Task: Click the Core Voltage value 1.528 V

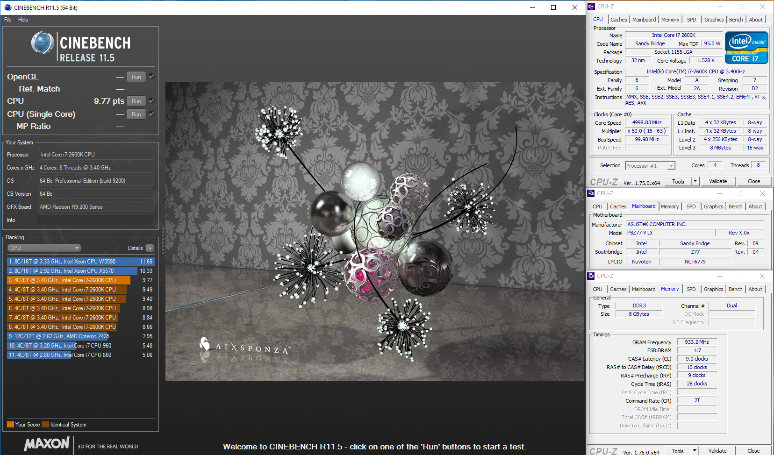Action: point(706,60)
